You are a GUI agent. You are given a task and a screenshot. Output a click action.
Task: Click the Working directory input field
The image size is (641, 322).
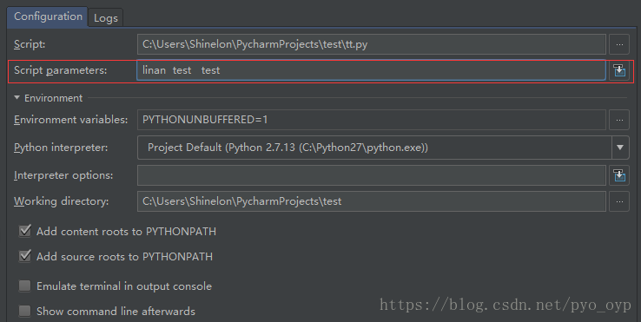(x=371, y=201)
